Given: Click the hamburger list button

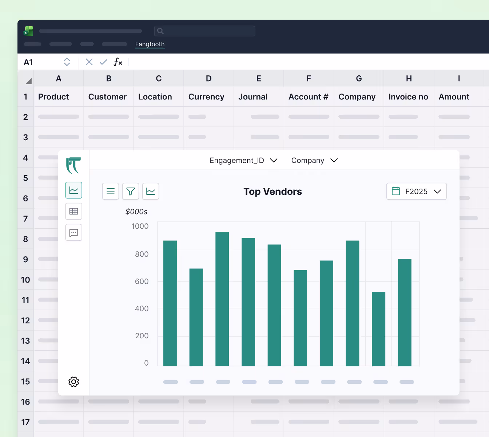Looking at the screenshot, I should click(111, 191).
